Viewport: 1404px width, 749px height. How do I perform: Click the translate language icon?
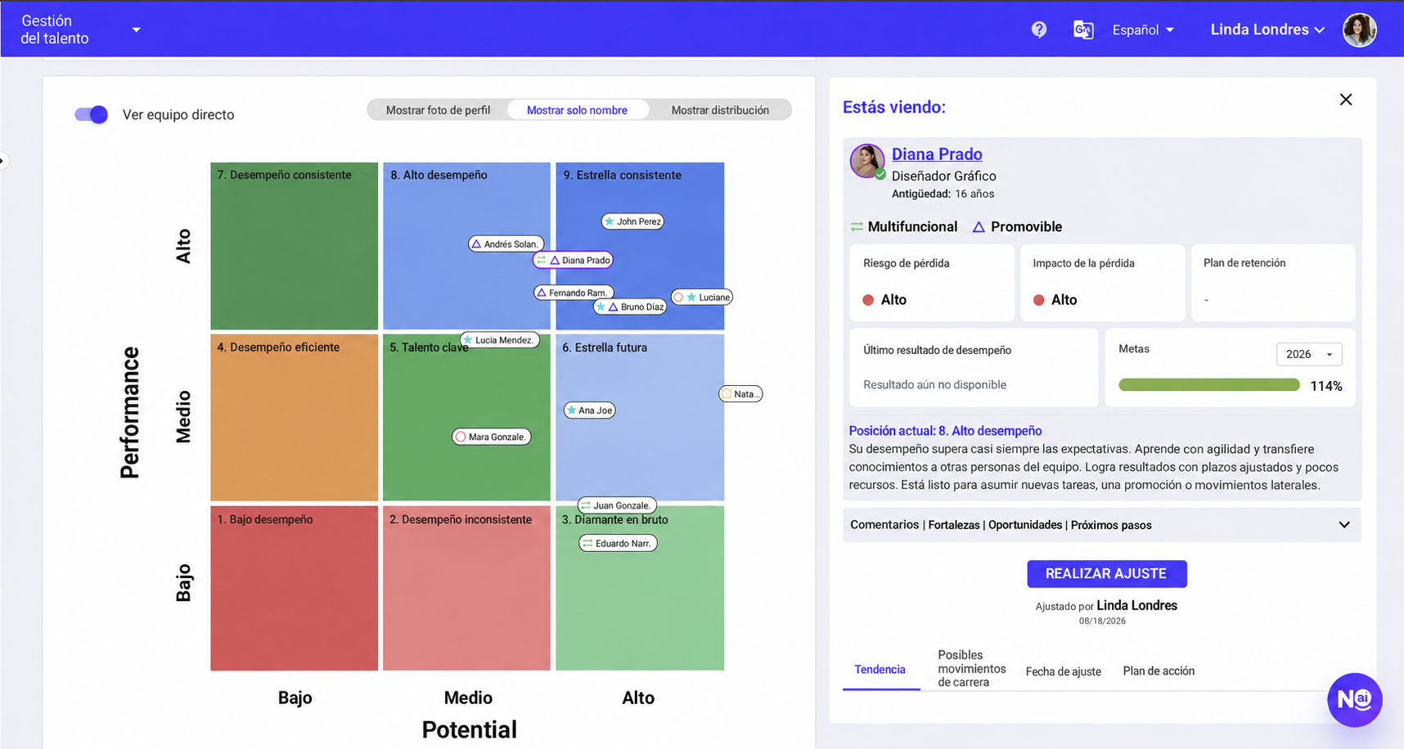pyautogui.click(x=1082, y=30)
